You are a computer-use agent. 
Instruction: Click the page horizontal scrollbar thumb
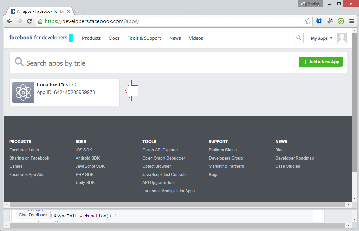click(177, 204)
